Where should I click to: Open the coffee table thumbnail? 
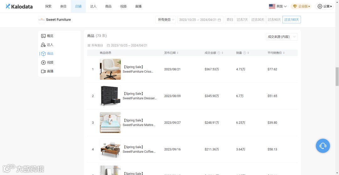click(110, 149)
